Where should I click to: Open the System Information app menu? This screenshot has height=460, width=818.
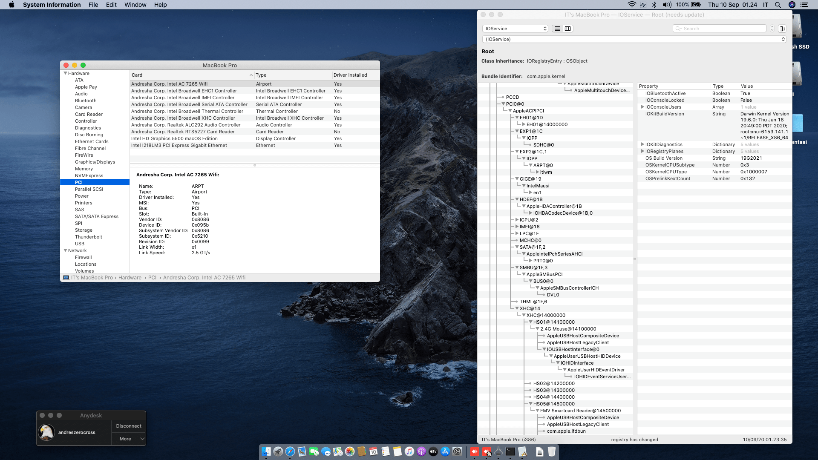pyautogui.click(x=52, y=5)
